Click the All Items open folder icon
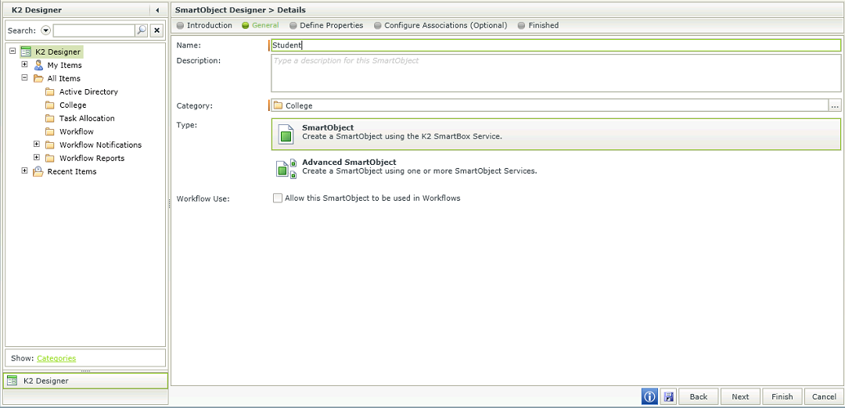Viewport: 845px width, 408px height. pos(38,79)
